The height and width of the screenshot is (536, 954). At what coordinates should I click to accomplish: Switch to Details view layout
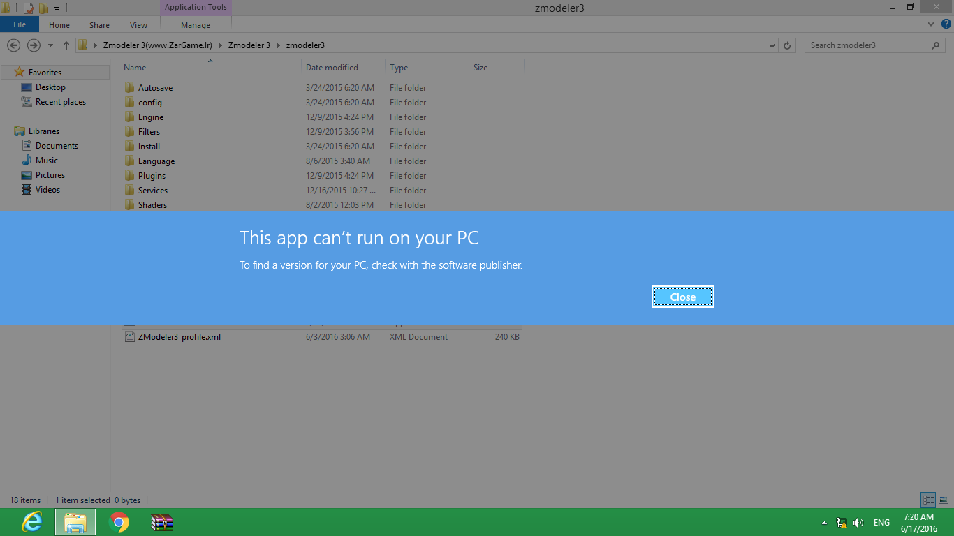point(928,500)
